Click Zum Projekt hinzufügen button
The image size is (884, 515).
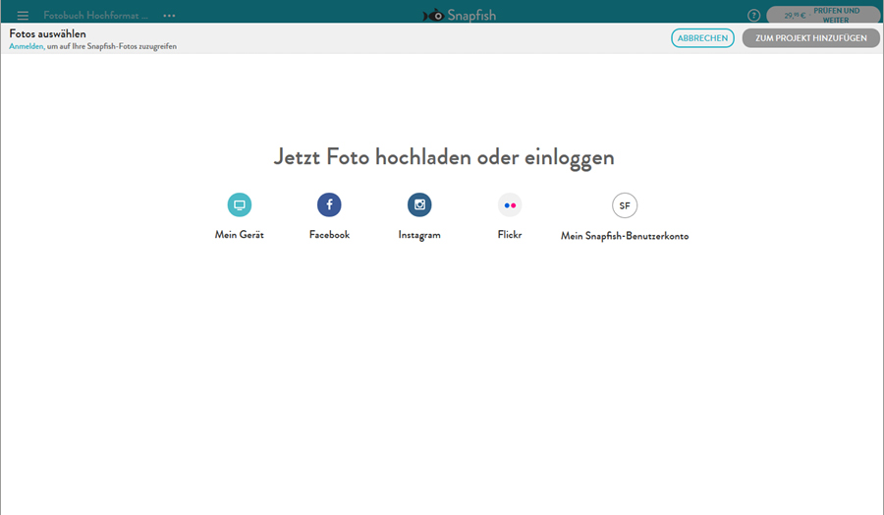click(810, 37)
